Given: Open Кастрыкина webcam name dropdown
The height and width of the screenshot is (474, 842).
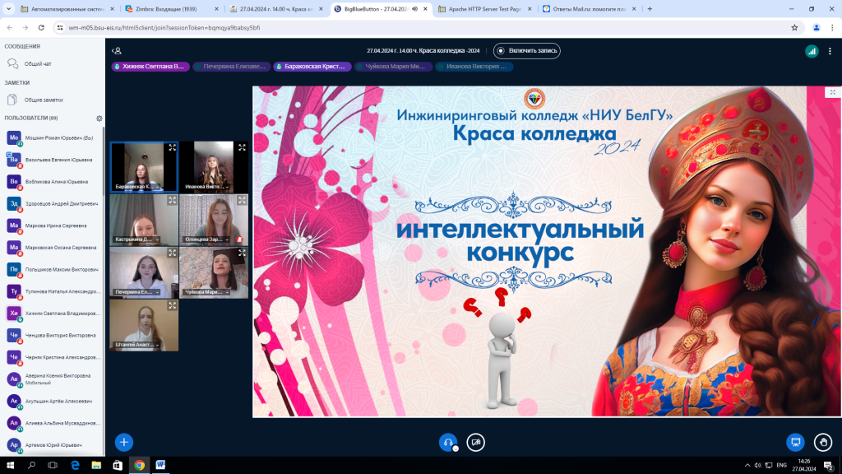Looking at the screenshot, I should pos(137,239).
